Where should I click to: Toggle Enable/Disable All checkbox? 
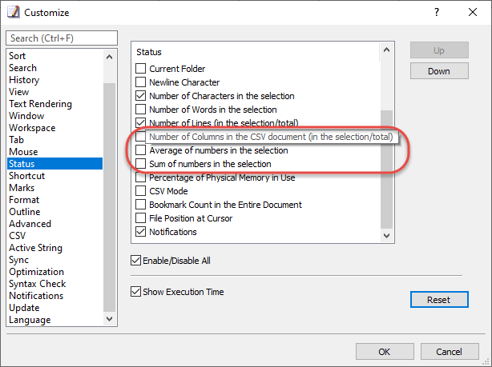pyautogui.click(x=136, y=260)
